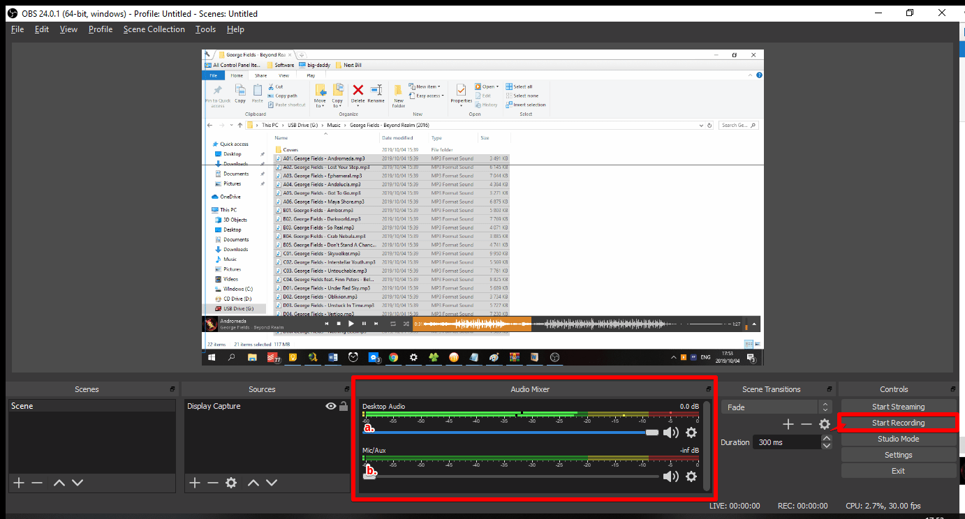The width and height of the screenshot is (965, 519).
Task: Open Mic/Aux settings gear
Action: point(691,476)
